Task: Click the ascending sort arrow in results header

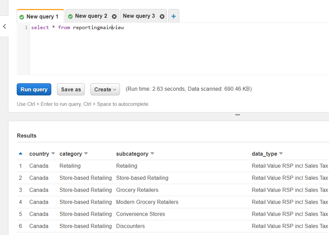Action: click(x=20, y=153)
